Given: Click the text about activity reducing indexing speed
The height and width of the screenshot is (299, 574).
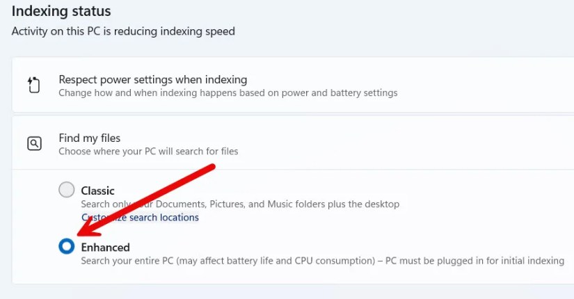Looking at the screenshot, I should tap(123, 31).
